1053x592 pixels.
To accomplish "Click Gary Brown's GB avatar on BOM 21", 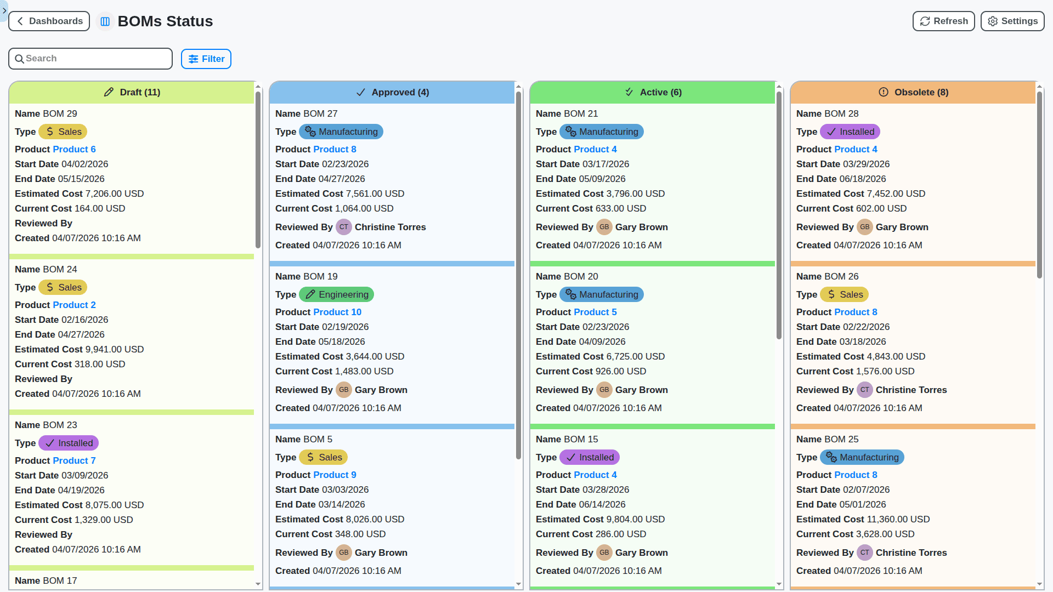I will click(x=604, y=227).
